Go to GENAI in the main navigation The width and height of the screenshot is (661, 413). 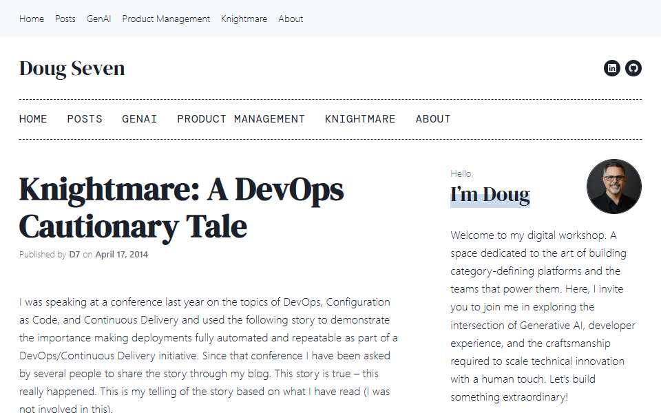[140, 119]
